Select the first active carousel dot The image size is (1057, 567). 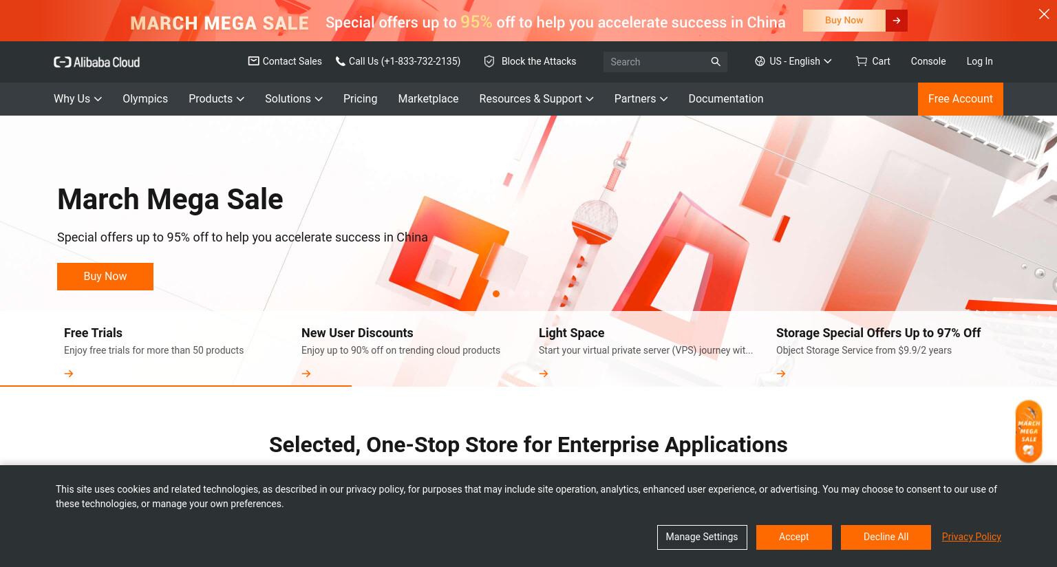(x=496, y=294)
